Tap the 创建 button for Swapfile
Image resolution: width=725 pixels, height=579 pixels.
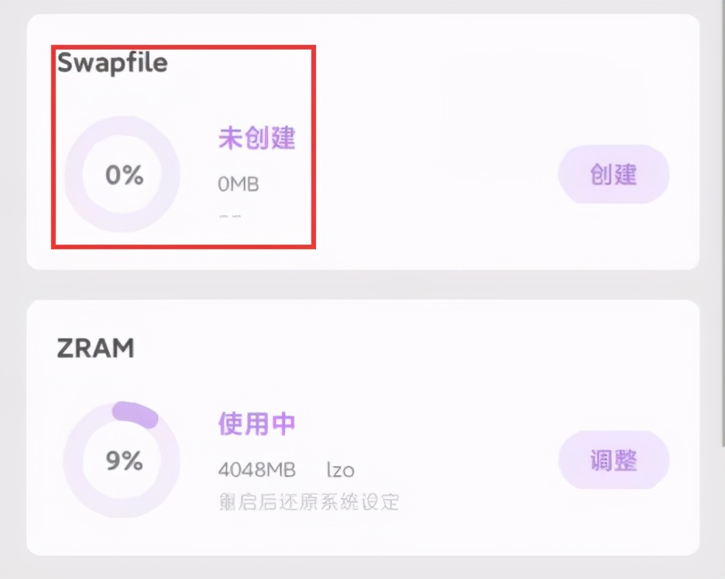point(613,174)
